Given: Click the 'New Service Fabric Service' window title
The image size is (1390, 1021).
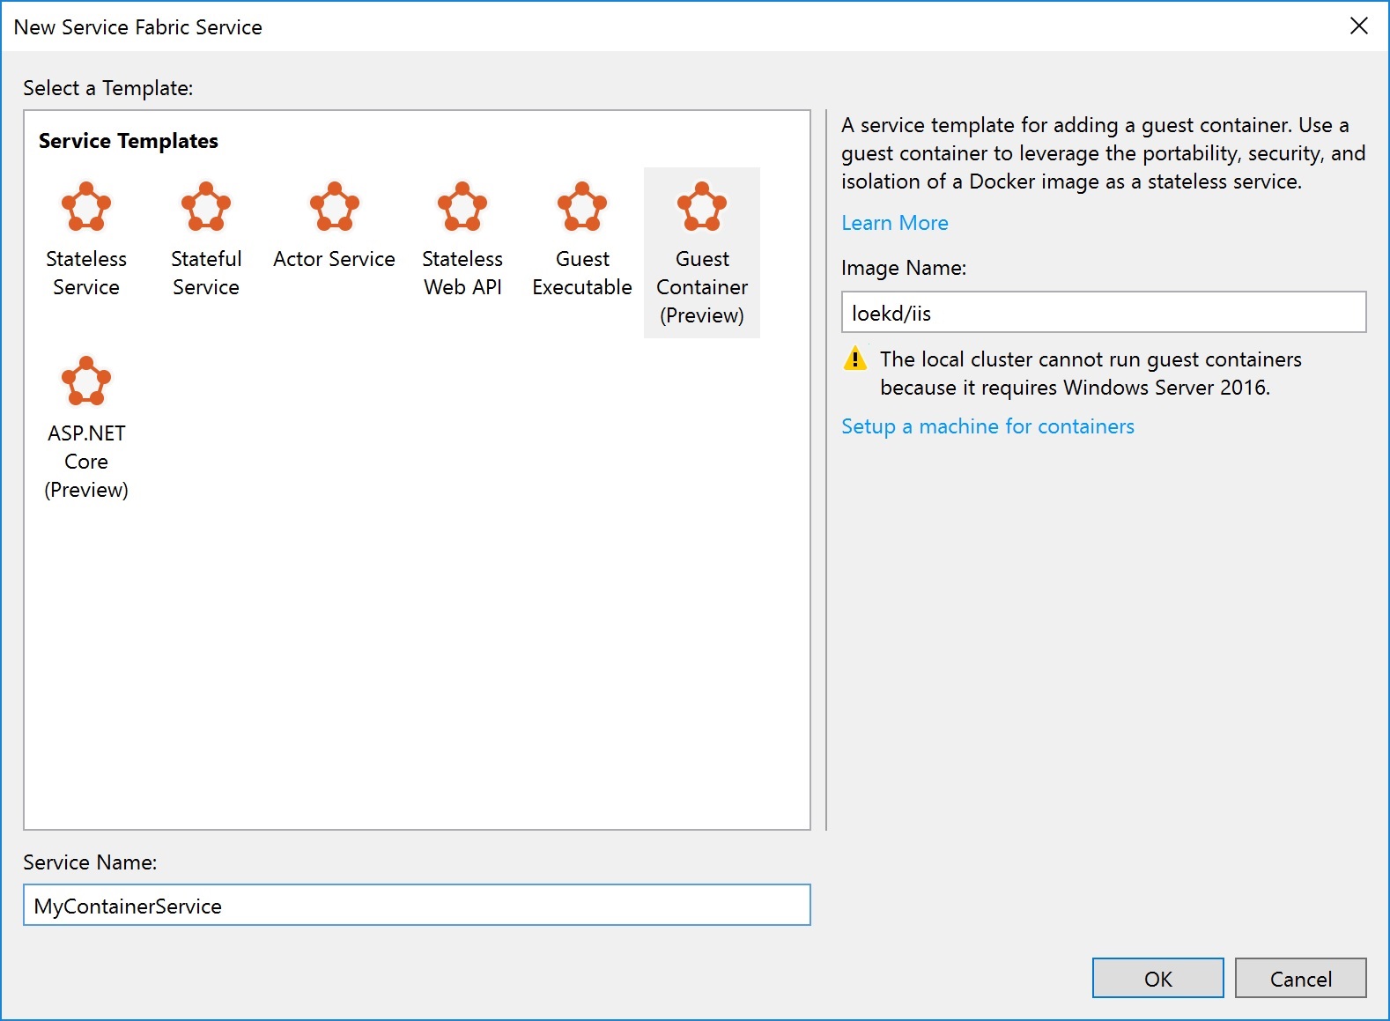Looking at the screenshot, I should [x=138, y=27].
